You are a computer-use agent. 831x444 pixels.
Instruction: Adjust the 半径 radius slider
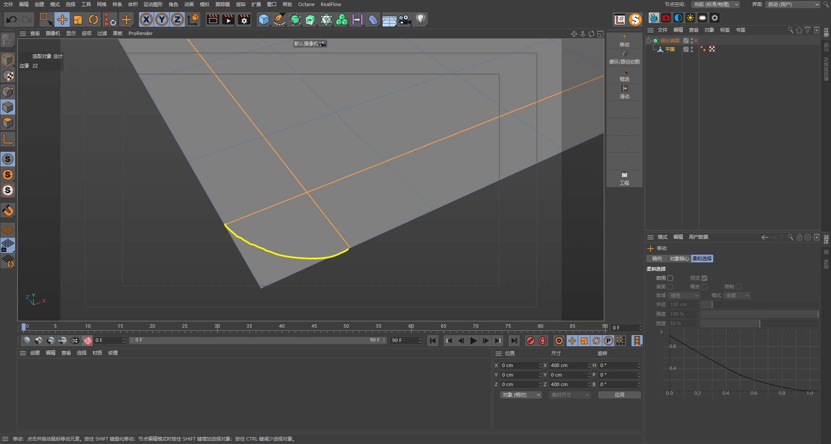click(x=759, y=304)
